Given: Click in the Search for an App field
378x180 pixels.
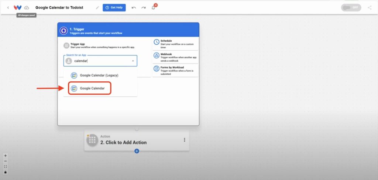Looking at the screenshot, I should coord(100,61).
